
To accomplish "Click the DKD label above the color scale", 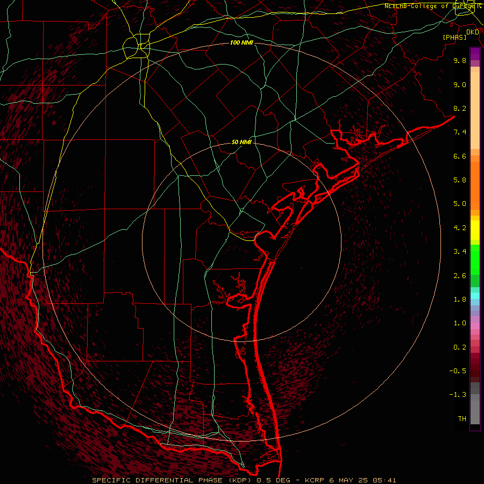I will (x=473, y=32).
